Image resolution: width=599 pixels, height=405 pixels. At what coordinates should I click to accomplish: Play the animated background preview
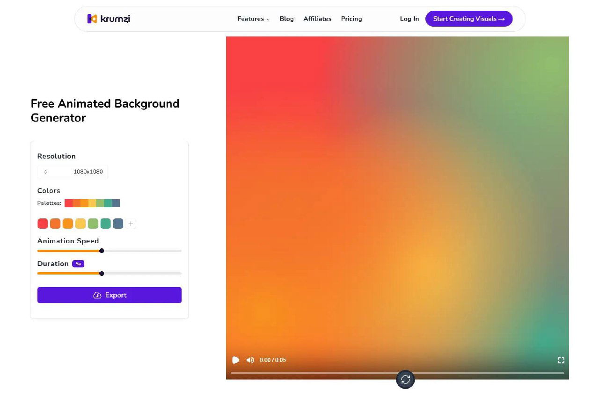pyautogui.click(x=236, y=360)
